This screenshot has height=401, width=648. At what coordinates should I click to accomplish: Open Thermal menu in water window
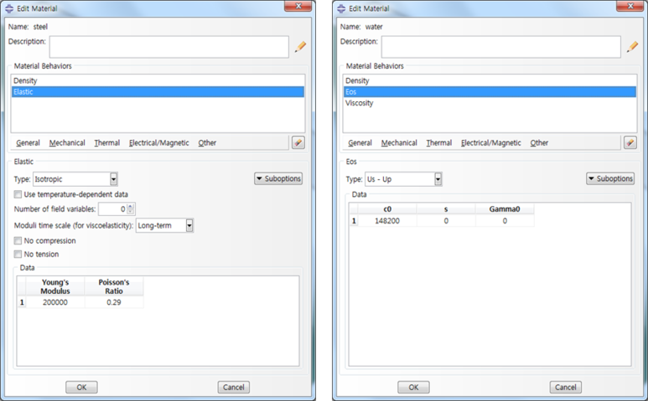click(439, 143)
